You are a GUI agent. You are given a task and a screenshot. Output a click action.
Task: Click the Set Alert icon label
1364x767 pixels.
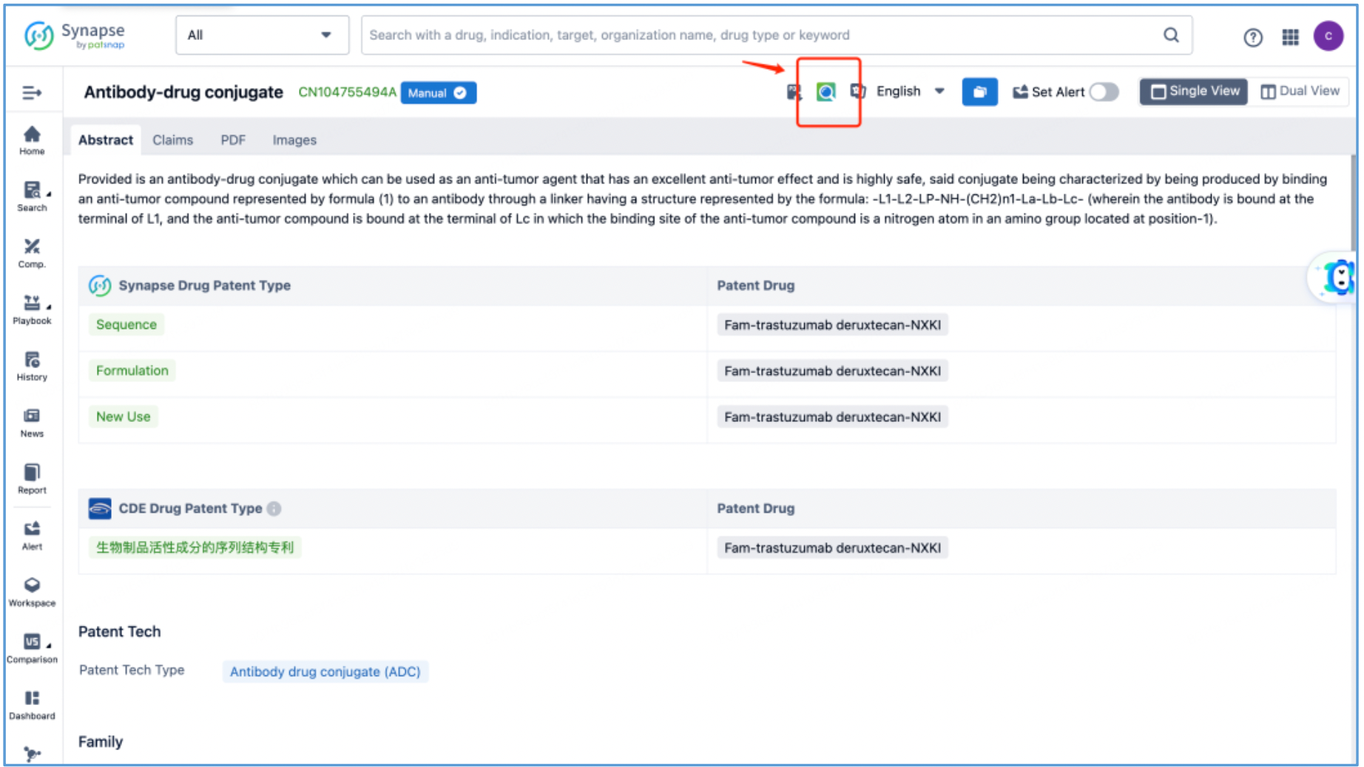click(1048, 92)
